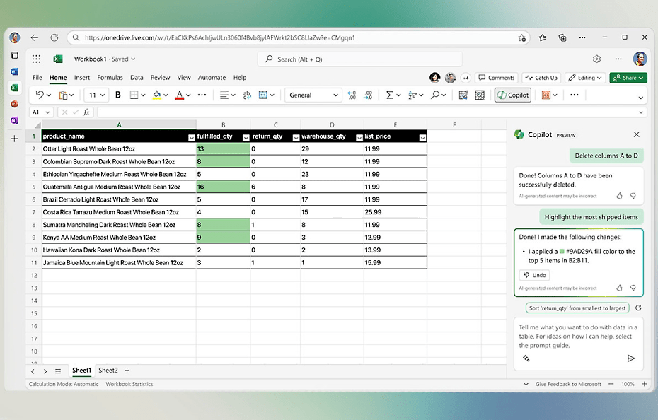Open the product_name column filter dropdown
This screenshot has width=658, height=420.
tap(191, 137)
